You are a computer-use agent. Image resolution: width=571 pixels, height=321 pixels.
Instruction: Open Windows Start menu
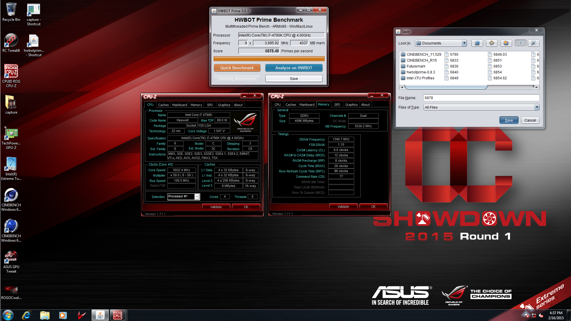pos(8,315)
